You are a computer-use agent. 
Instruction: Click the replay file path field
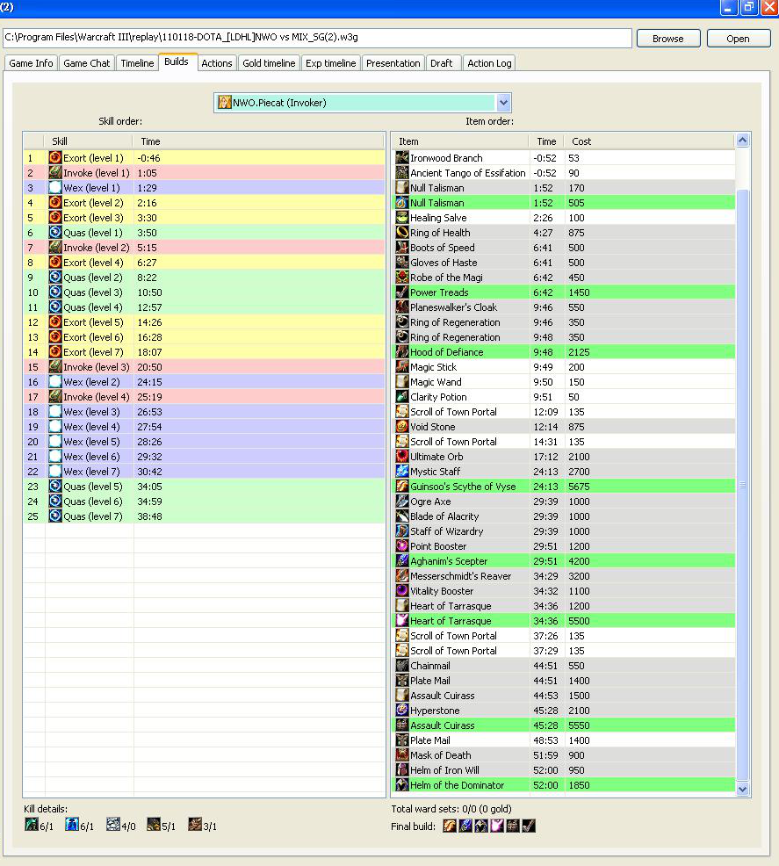(316, 39)
